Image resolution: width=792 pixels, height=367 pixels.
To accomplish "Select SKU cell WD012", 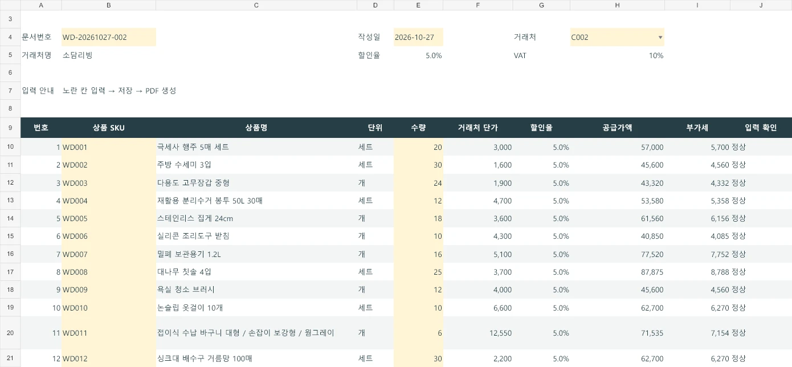I will point(108,358).
